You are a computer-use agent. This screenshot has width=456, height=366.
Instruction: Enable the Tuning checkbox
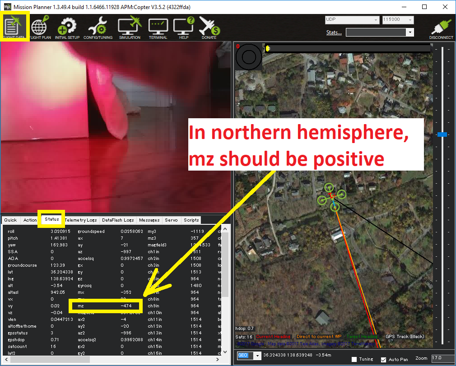click(x=354, y=359)
